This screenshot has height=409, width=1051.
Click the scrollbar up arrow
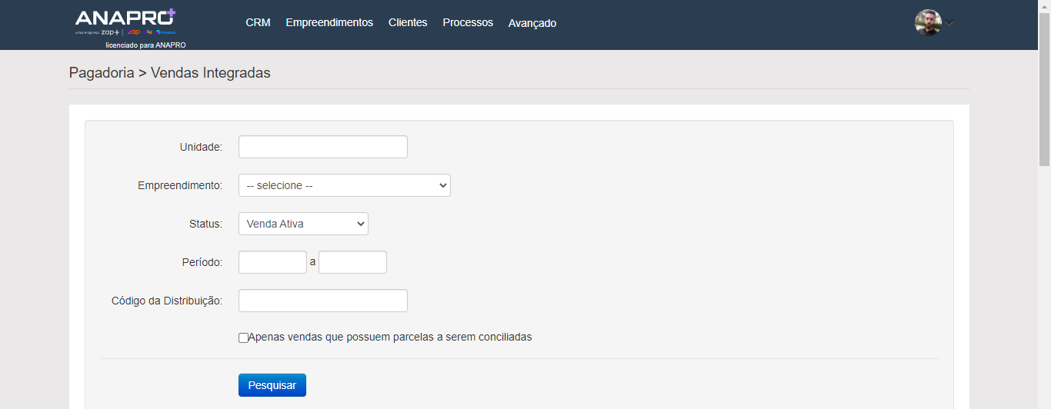tap(1044, 5)
